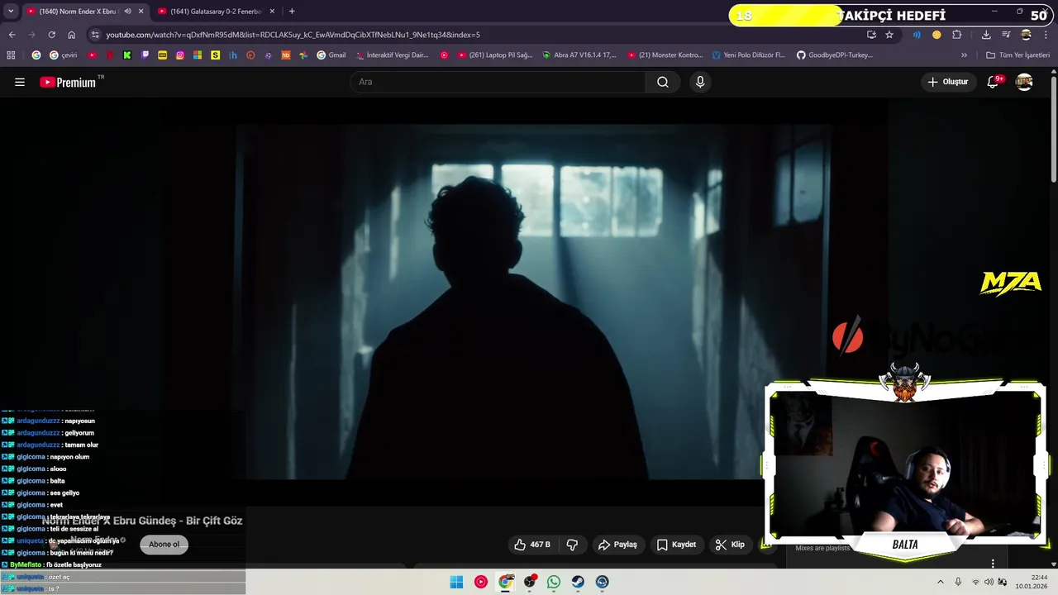This screenshot has width=1058, height=595.
Task: Open the YouTube account avatar menu
Action: point(1024,82)
